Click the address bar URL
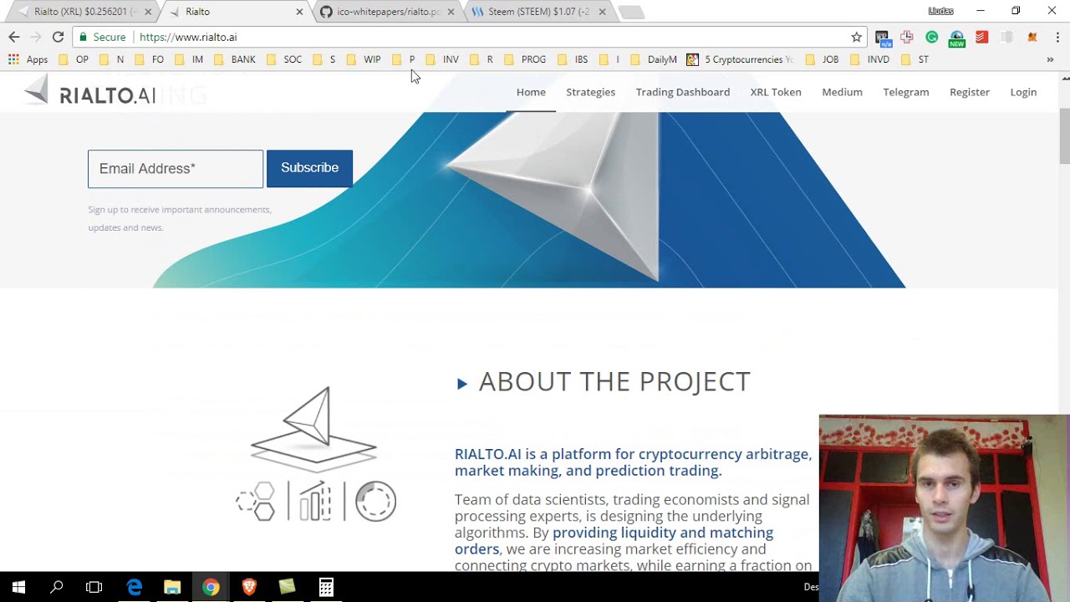The width and height of the screenshot is (1070, 602). pyautogui.click(x=188, y=37)
